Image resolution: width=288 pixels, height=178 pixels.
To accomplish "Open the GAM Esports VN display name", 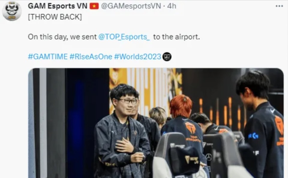I will [x=58, y=6].
